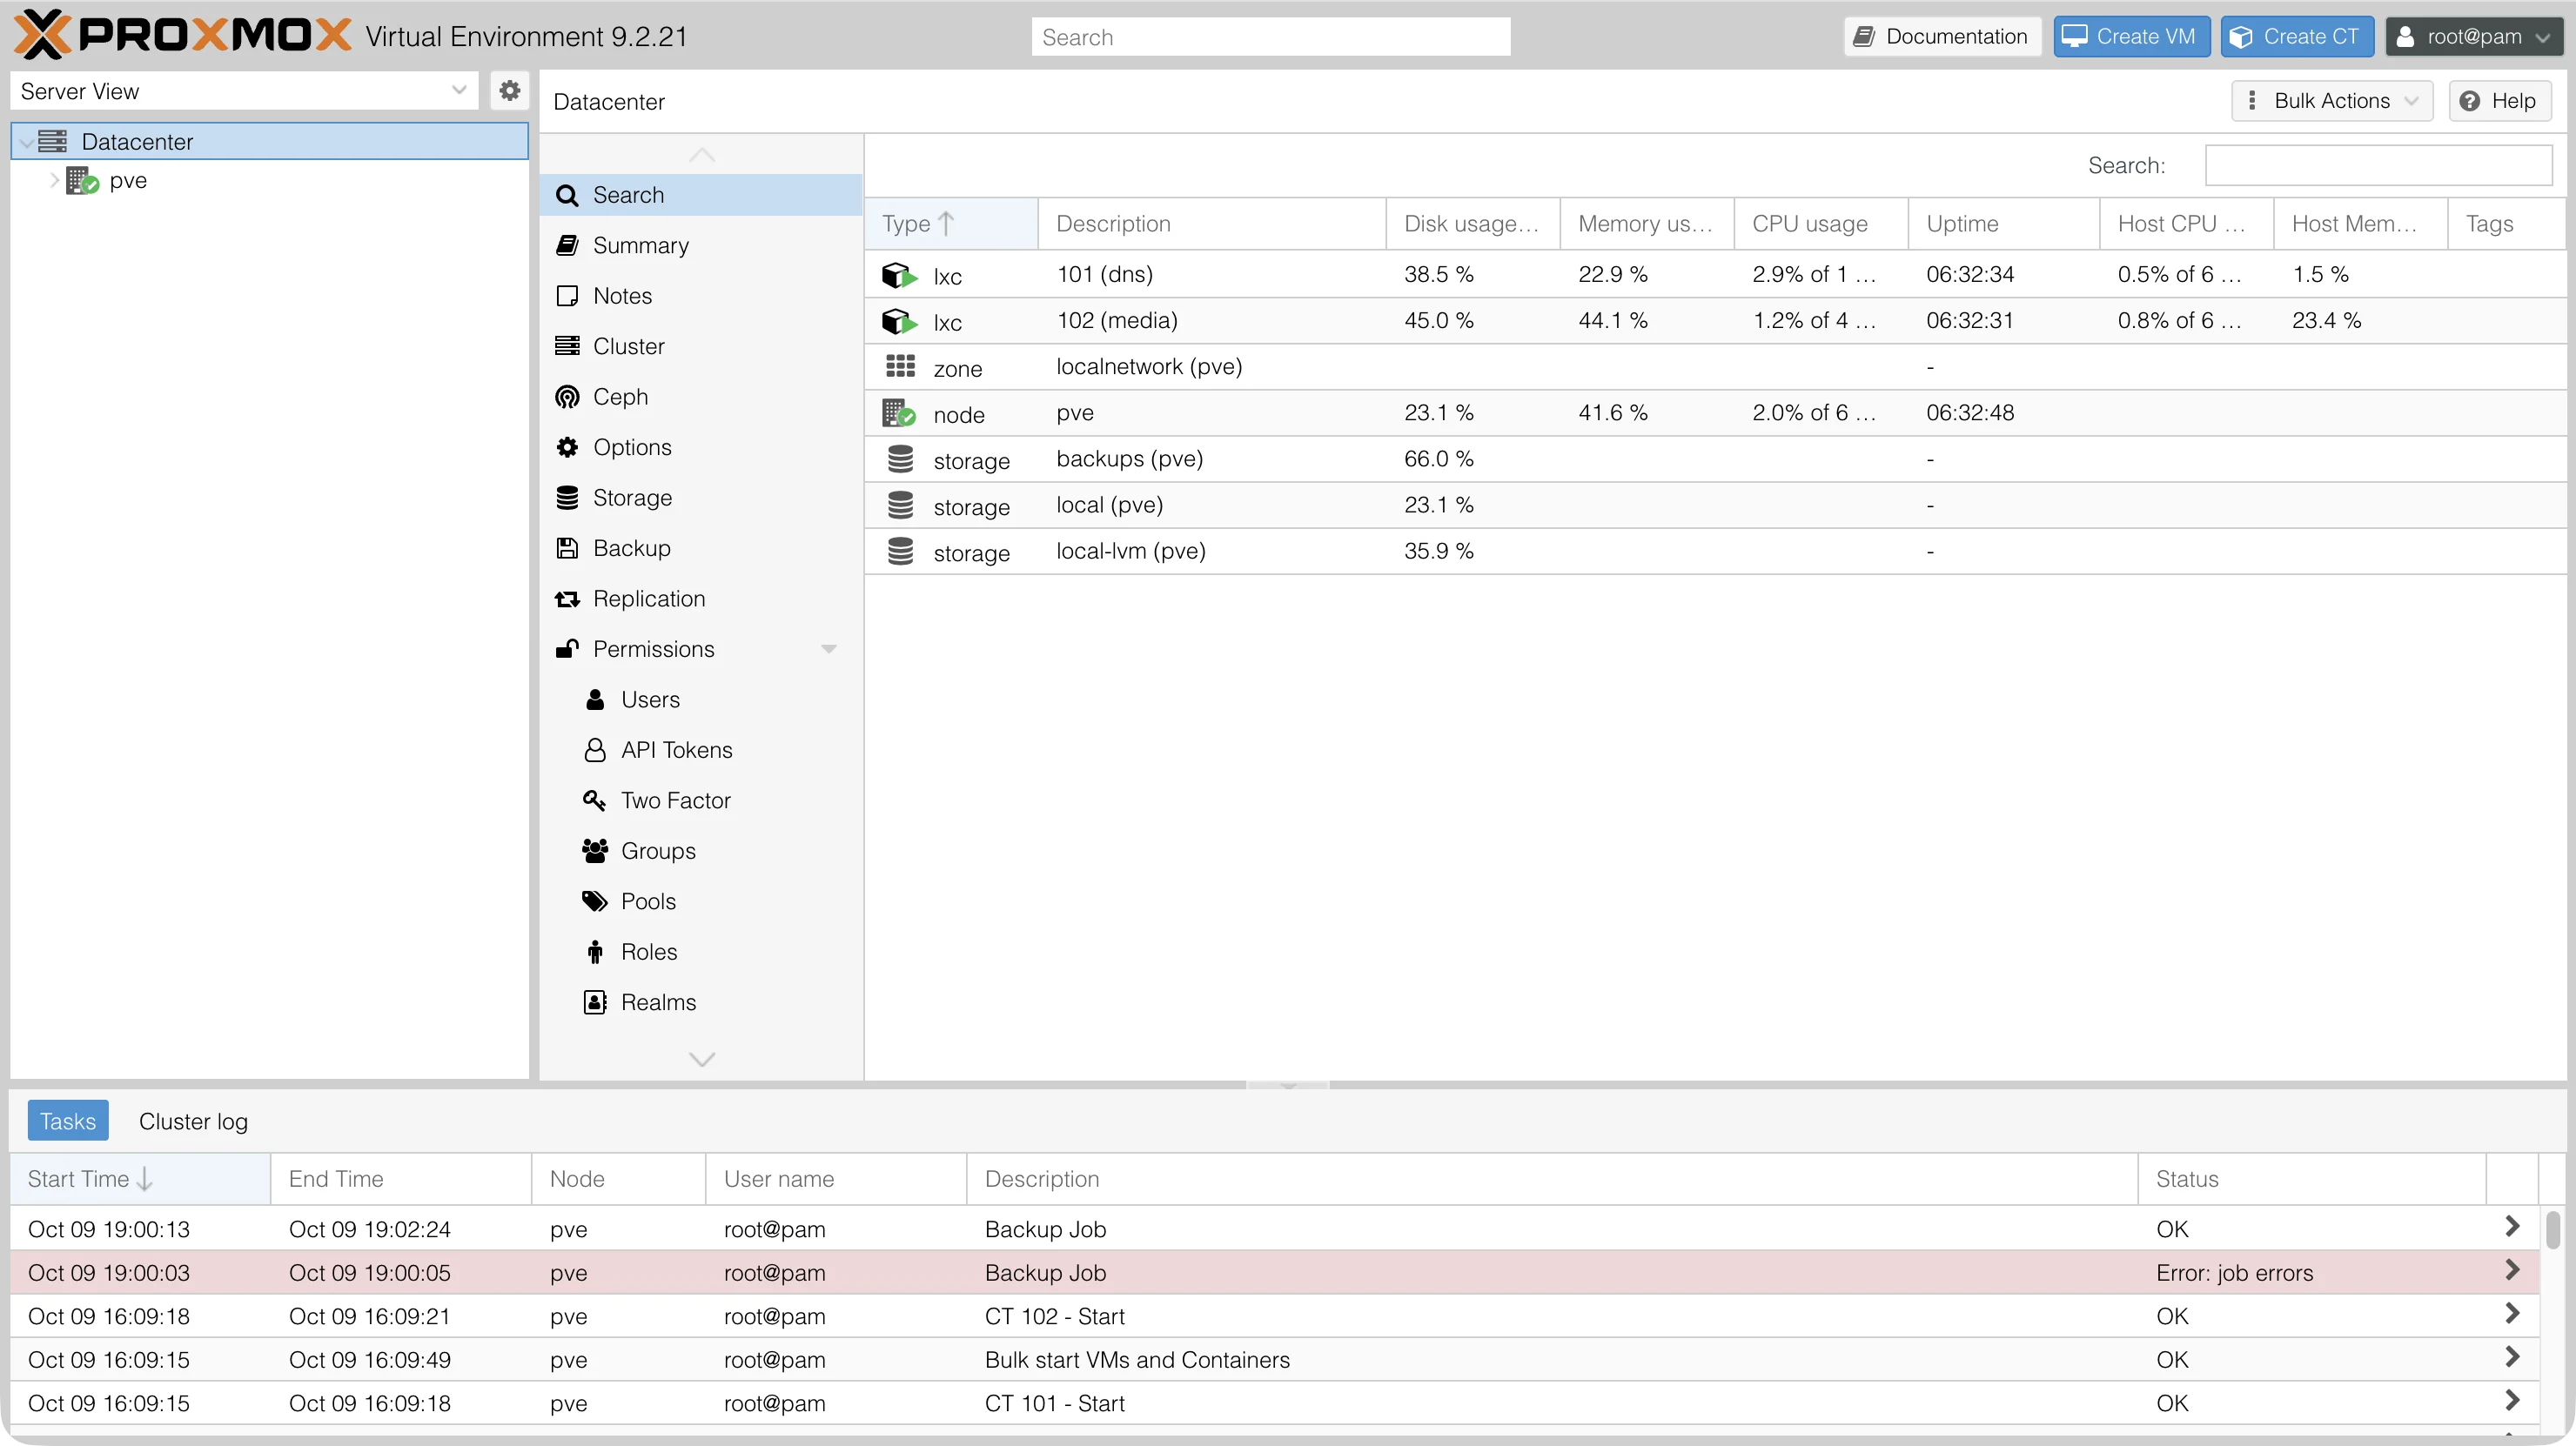Open the Documentation link
Image resolution: width=2576 pixels, height=1446 pixels.
[x=1942, y=37]
